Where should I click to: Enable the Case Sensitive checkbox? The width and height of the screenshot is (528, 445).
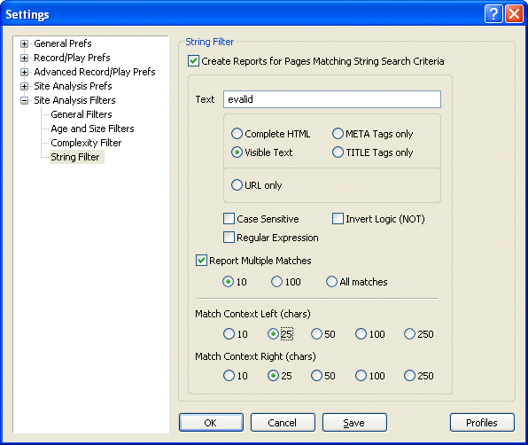point(229,219)
